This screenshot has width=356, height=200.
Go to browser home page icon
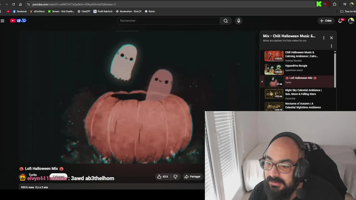pos(20,4)
